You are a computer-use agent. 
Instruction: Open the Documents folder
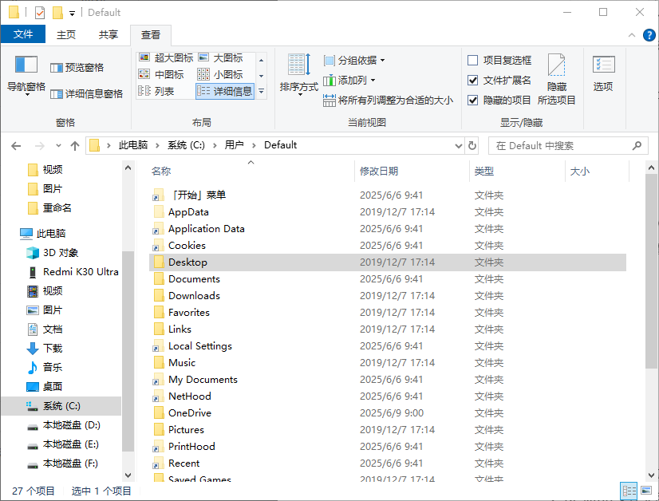click(x=197, y=279)
